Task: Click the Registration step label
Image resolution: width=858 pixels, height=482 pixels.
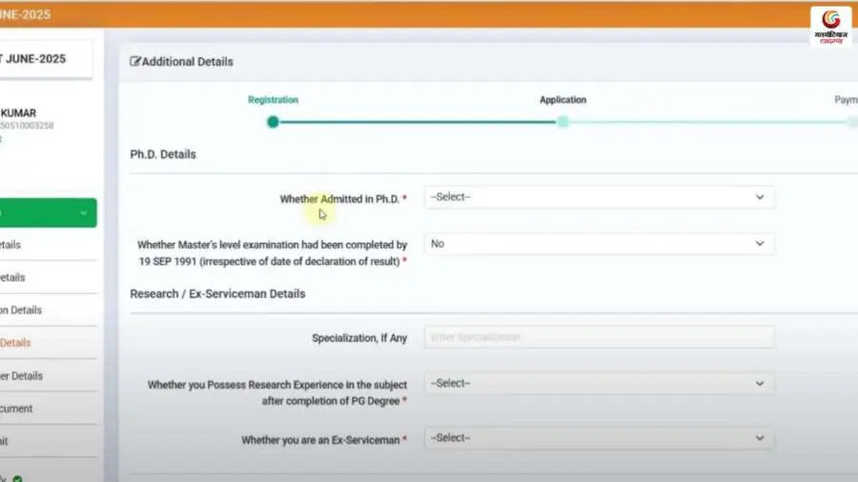Action: pos(273,100)
